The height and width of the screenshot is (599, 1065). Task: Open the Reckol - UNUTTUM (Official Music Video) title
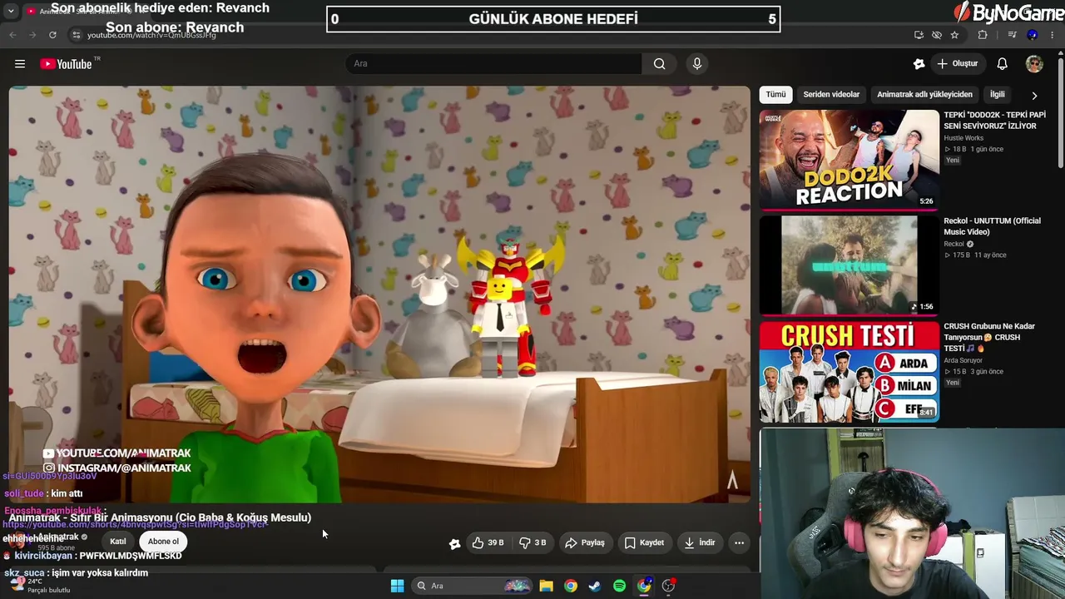992,226
